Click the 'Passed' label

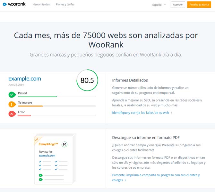pos(22,93)
